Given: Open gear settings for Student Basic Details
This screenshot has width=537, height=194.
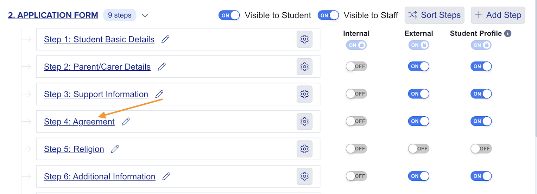Looking at the screenshot, I should click(x=304, y=39).
